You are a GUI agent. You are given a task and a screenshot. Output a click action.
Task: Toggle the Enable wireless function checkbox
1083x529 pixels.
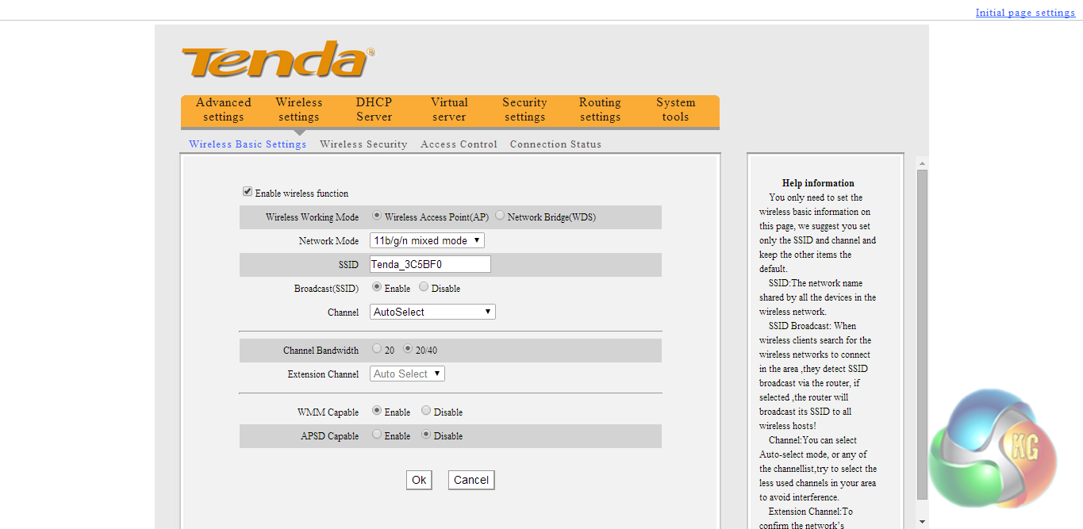point(248,192)
